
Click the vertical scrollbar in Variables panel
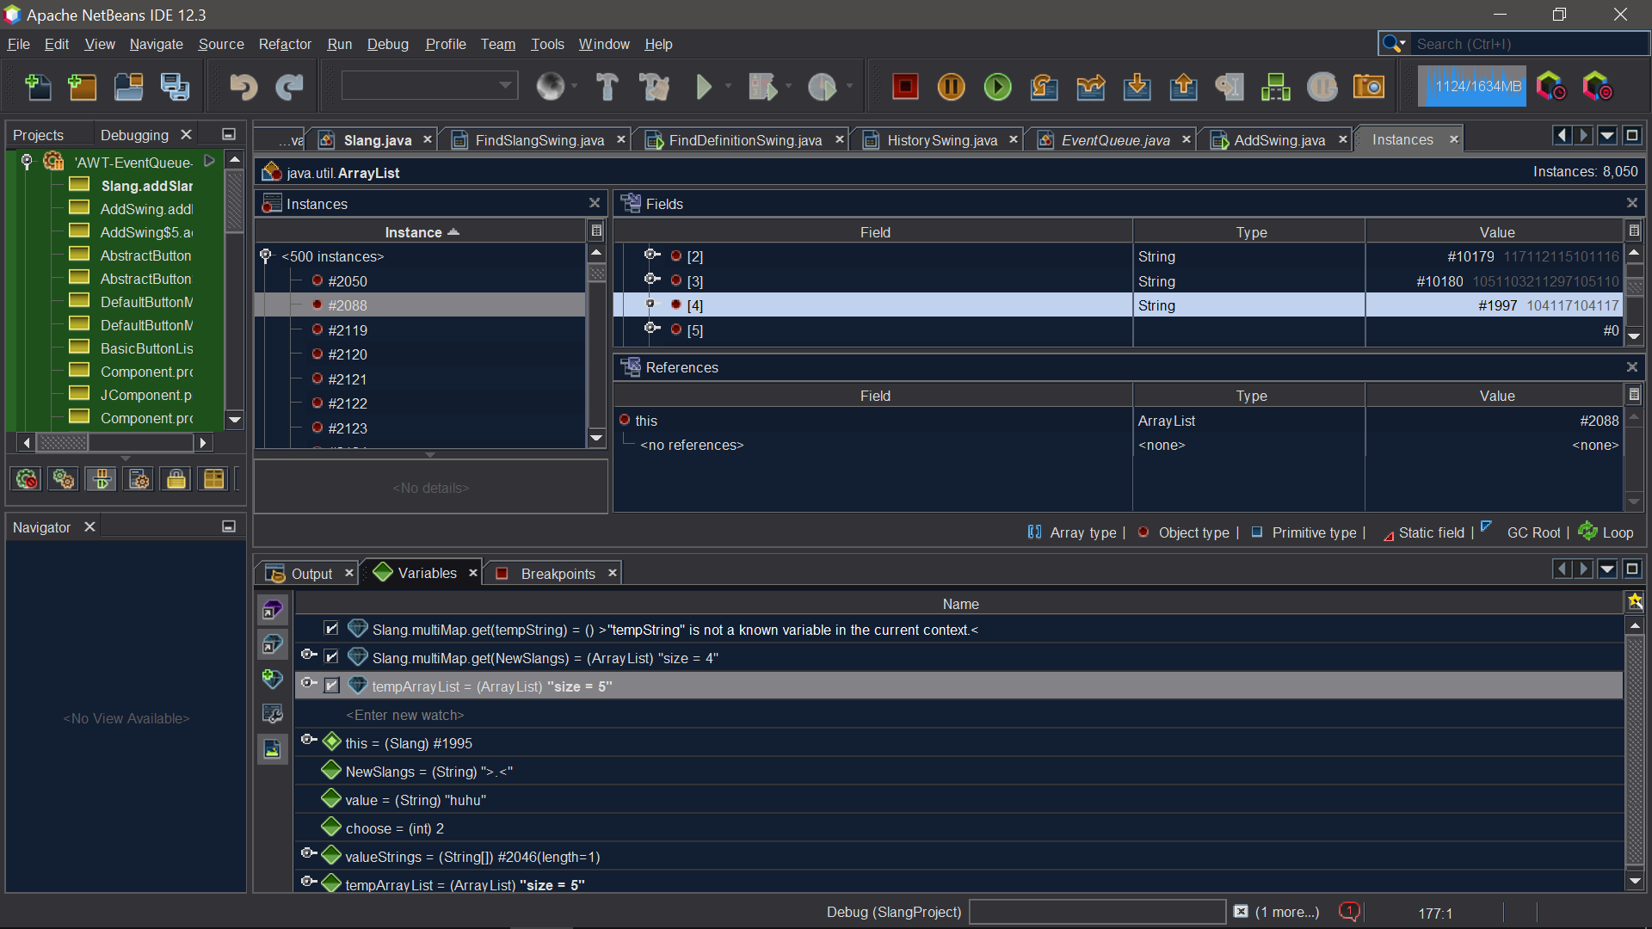coord(1635,753)
